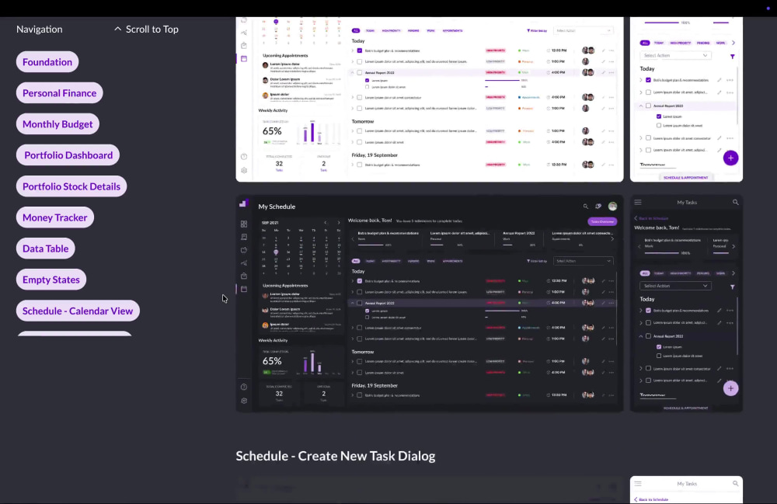Select ALL filter tab in dark mobile

tap(645, 273)
